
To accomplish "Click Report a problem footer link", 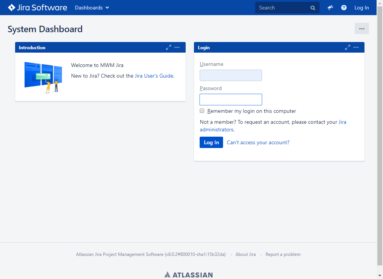I will 283,254.
